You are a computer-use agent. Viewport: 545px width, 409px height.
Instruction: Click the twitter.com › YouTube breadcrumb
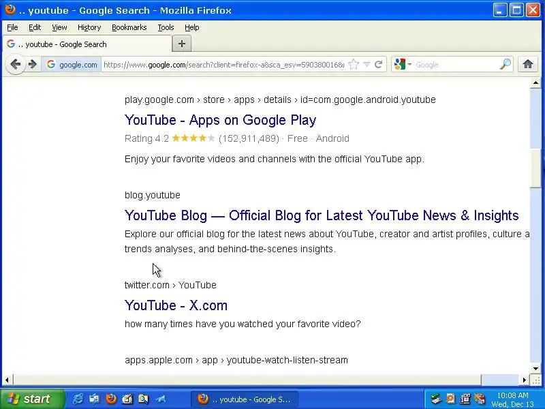tap(170, 285)
